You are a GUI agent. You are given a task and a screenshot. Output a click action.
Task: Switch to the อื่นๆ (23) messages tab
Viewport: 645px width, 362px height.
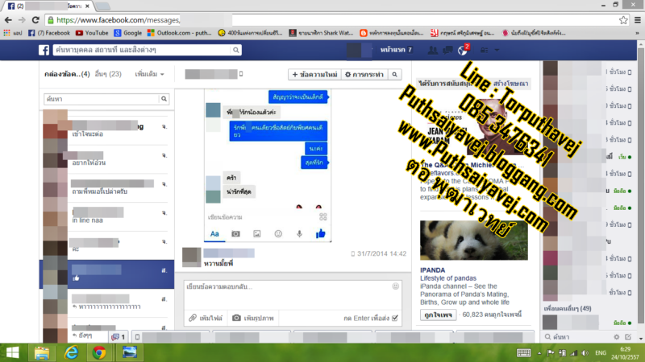click(107, 74)
